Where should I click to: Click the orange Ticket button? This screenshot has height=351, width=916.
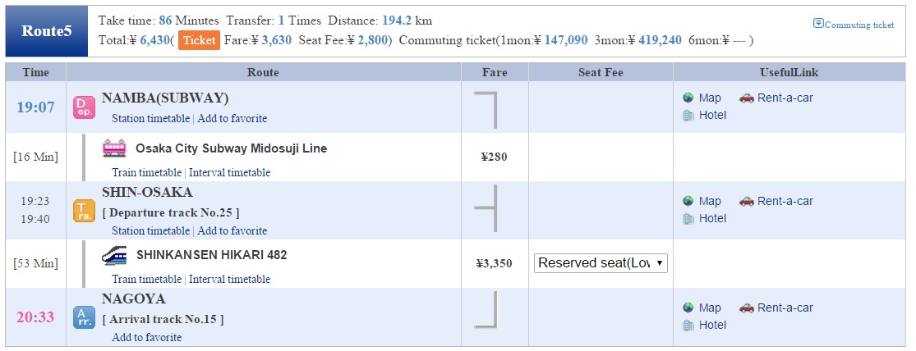point(199,40)
